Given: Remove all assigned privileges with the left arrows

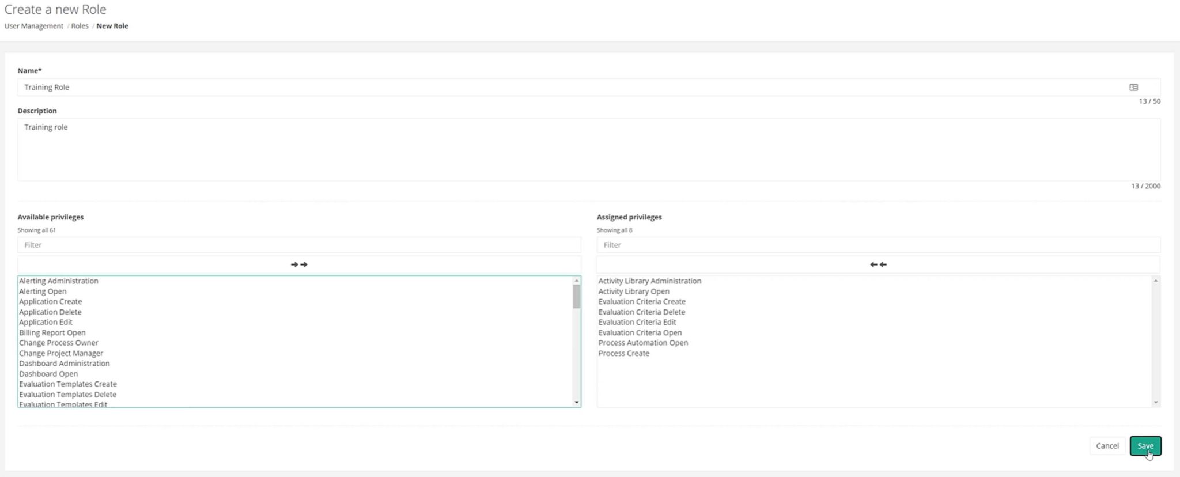Looking at the screenshot, I should (x=878, y=264).
